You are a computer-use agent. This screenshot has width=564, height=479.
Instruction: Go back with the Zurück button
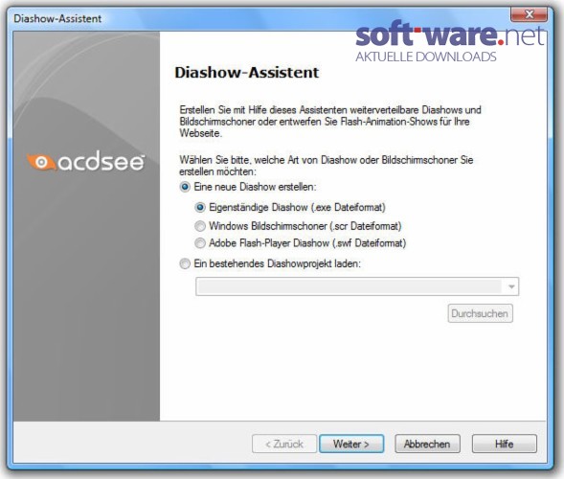tap(284, 444)
